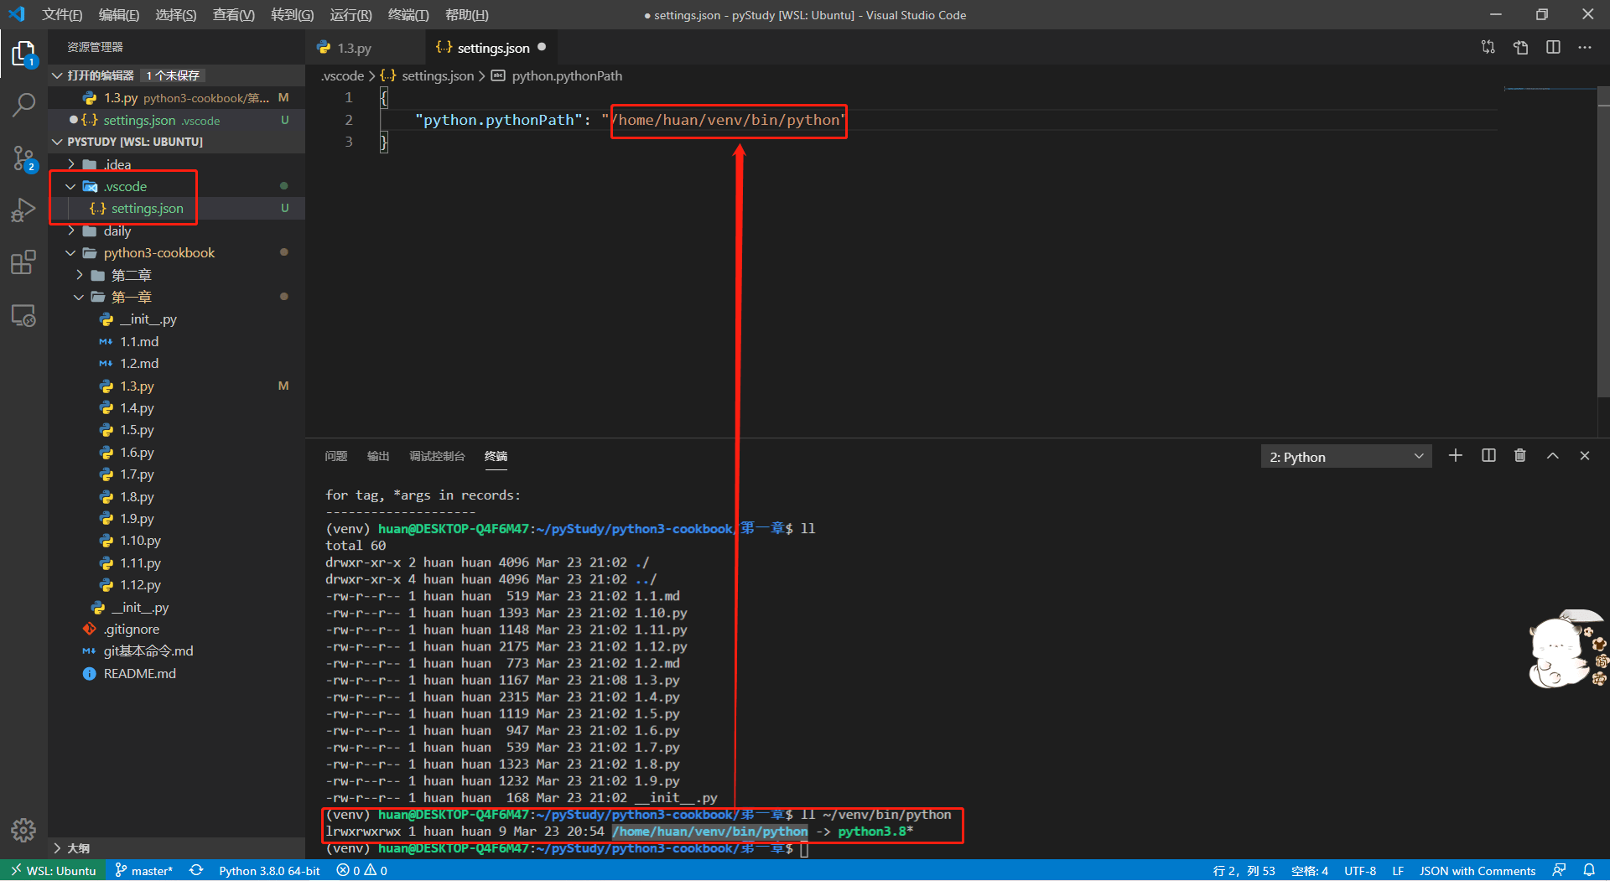Screen dimensions: 1610x881
Task: Open the Run and Debug view
Action: point(23,210)
